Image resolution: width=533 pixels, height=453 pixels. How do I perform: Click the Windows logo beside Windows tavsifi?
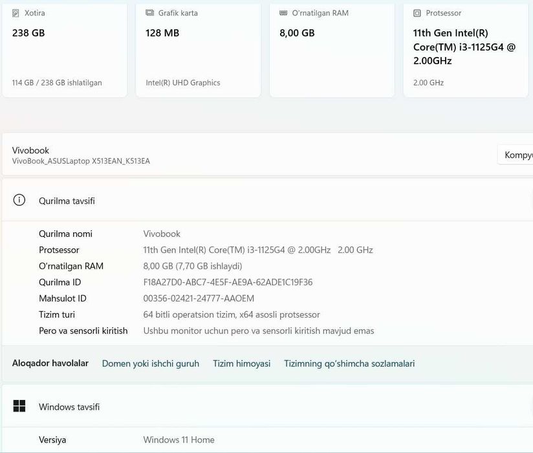coord(19,406)
